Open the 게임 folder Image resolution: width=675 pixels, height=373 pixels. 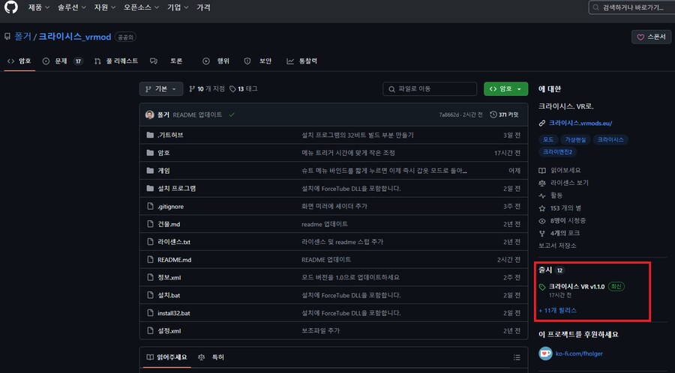point(163,171)
